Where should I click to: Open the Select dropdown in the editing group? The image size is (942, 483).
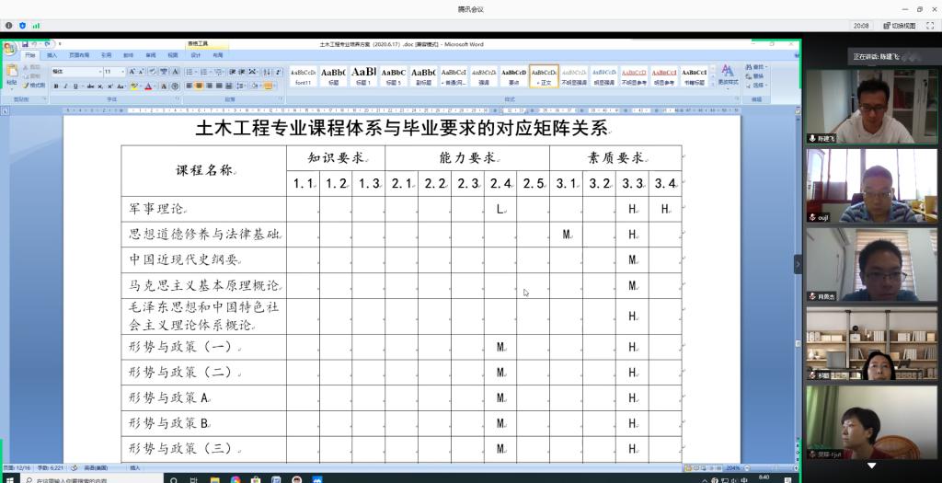(x=756, y=86)
